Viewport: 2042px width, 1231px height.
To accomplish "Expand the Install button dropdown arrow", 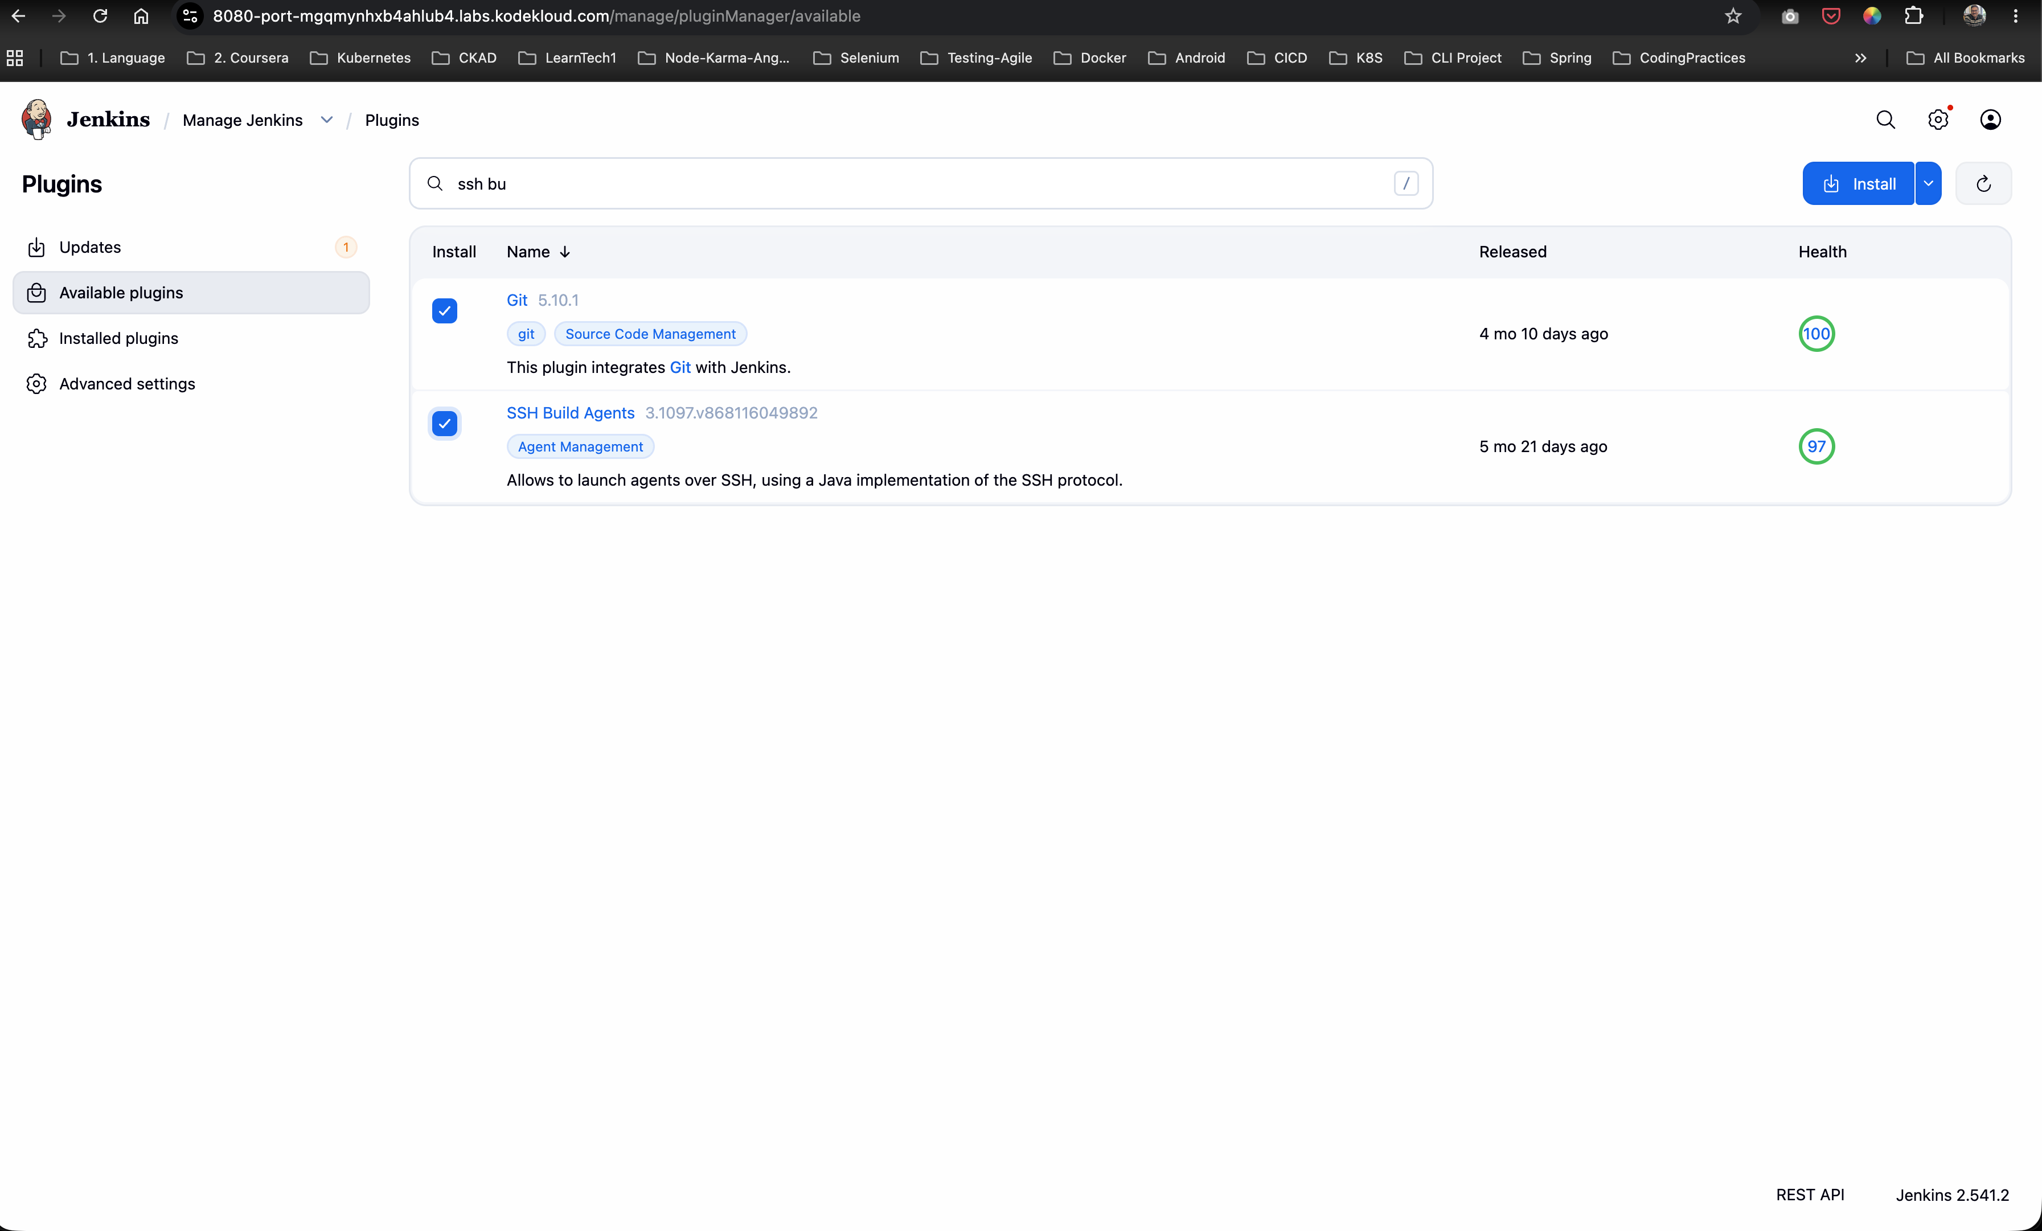I will click(x=1929, y=184).
